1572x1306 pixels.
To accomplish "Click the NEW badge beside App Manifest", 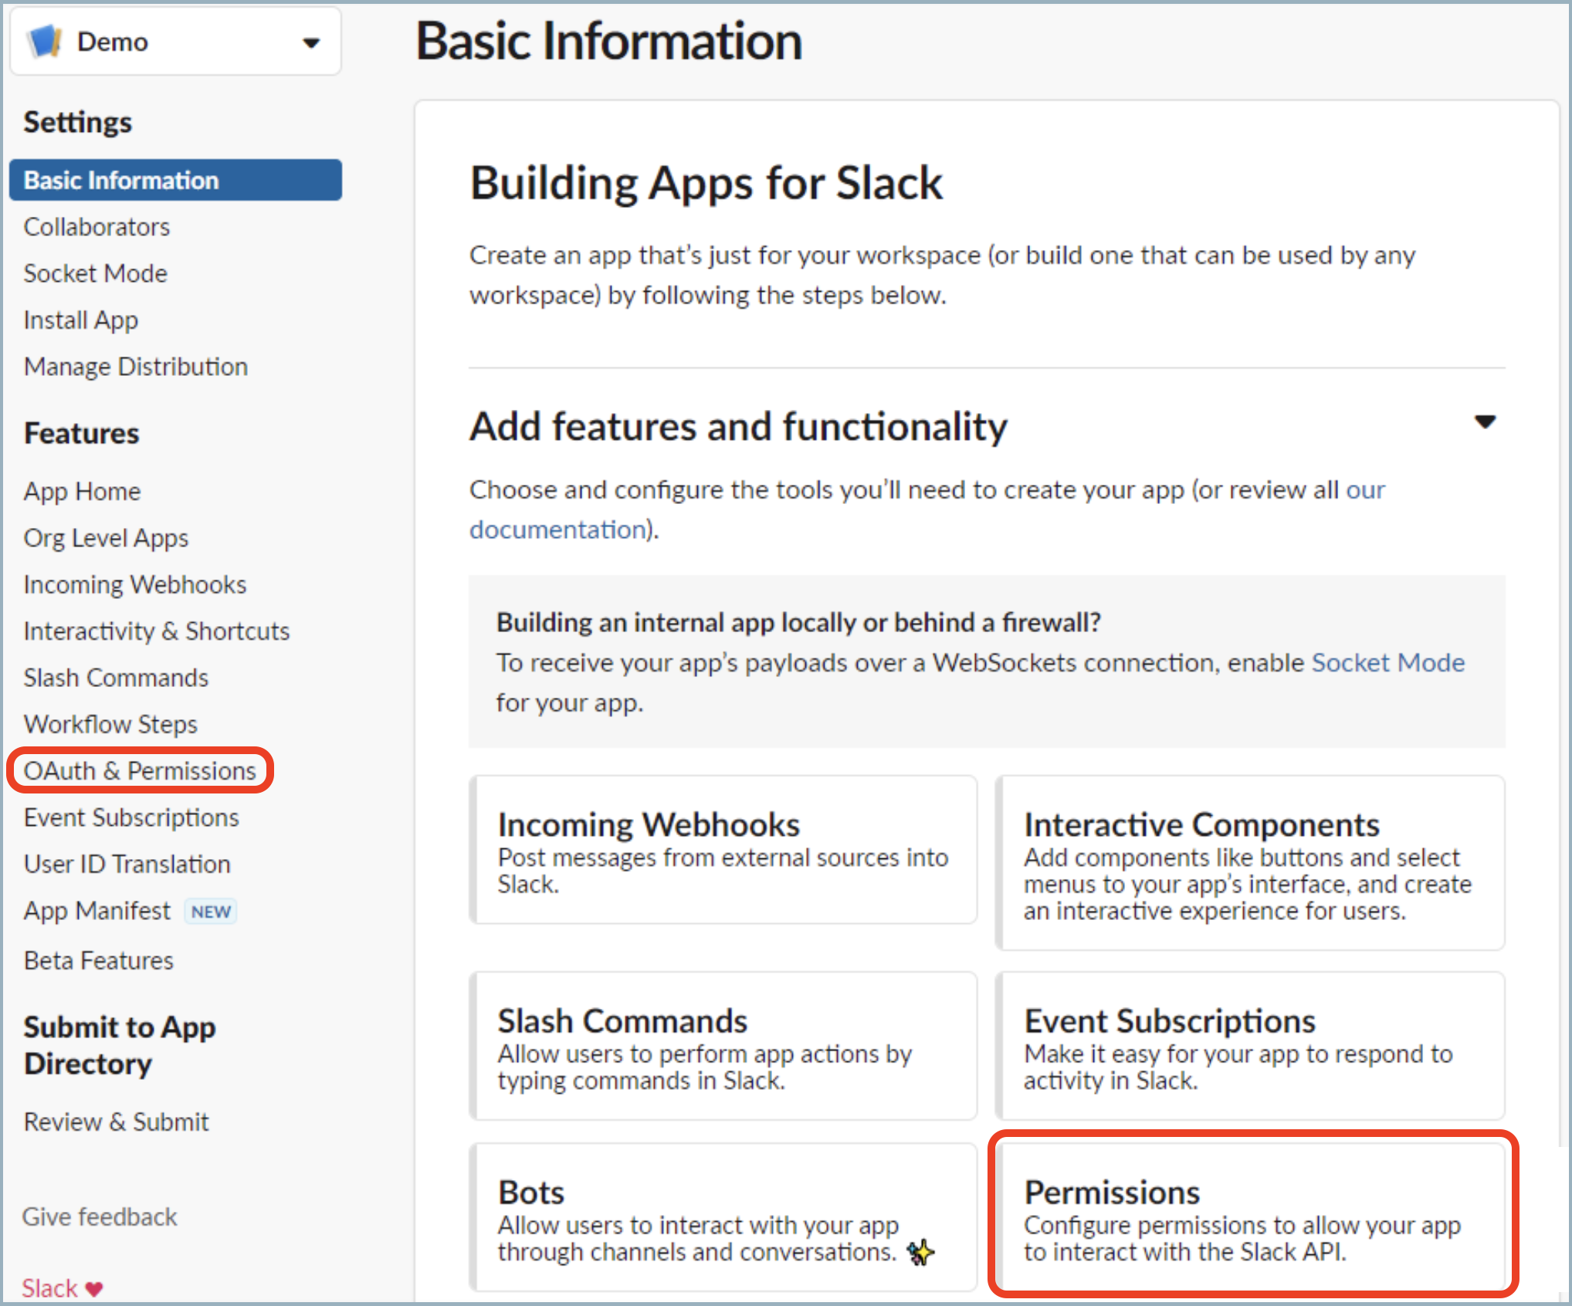I will pyautogui.click(x=211, y=912).
